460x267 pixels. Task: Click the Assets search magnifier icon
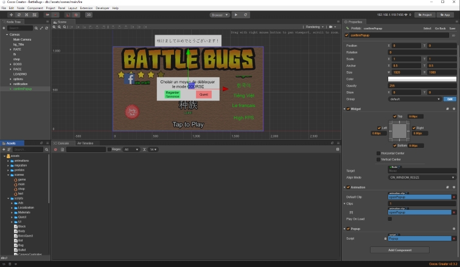46,150
